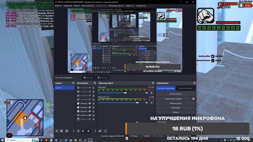The width and height of the screenshot is (253, 142).
Task: Toggle visibility of the Устройство source
Action: click(90, 92)
